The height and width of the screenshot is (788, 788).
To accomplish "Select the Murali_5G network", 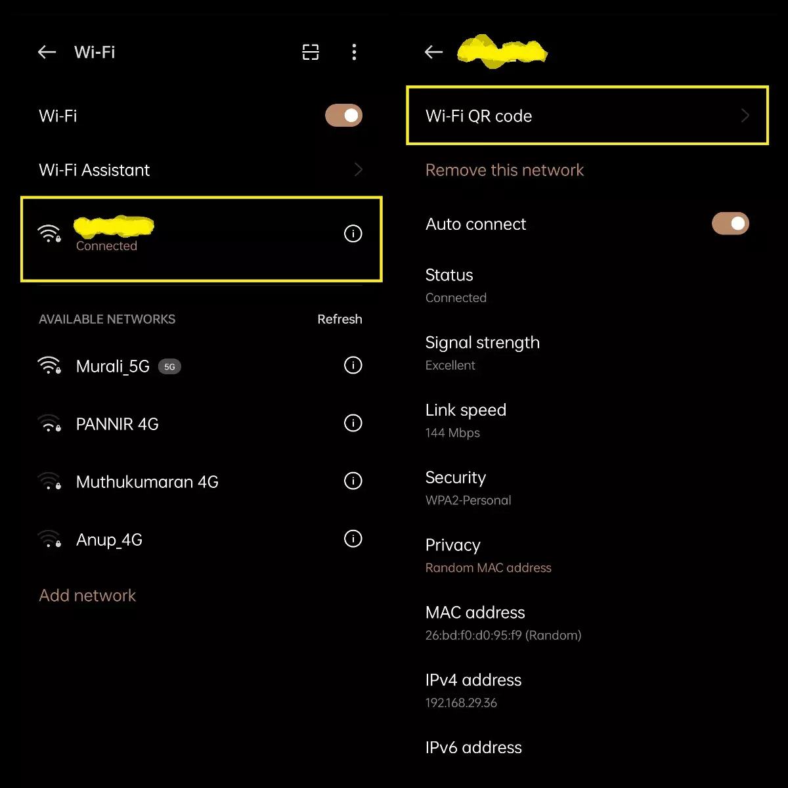I will [x=113, y=366].
